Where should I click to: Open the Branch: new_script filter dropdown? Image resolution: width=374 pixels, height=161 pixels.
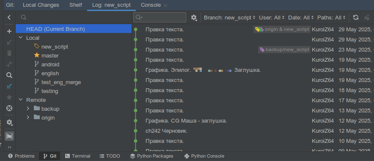coord(229,18)
